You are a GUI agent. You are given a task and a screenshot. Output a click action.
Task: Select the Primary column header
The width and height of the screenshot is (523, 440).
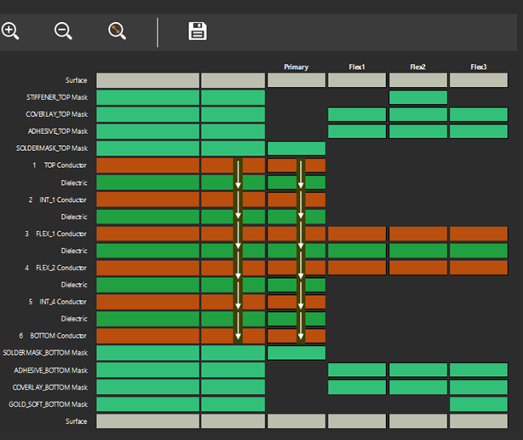pos(296,67)
